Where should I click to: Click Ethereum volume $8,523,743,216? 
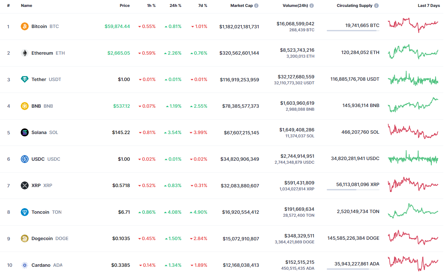click(297, 50)
